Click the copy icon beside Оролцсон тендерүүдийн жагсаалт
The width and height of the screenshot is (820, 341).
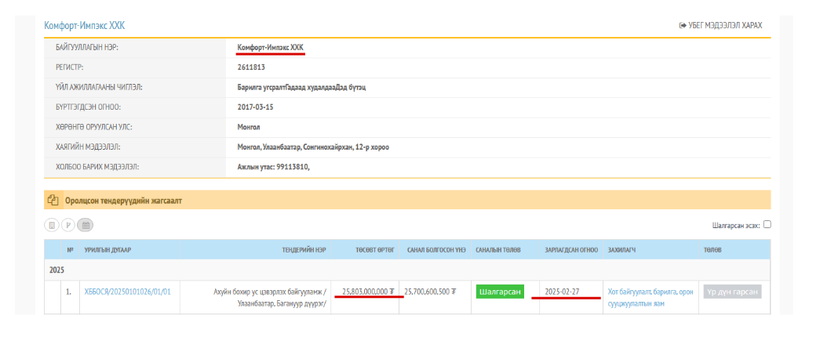click(x=53, y=200)
